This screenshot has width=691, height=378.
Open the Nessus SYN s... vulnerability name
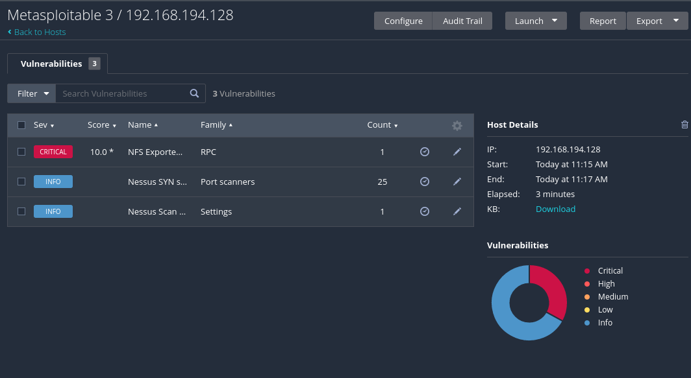pos(157,182)
